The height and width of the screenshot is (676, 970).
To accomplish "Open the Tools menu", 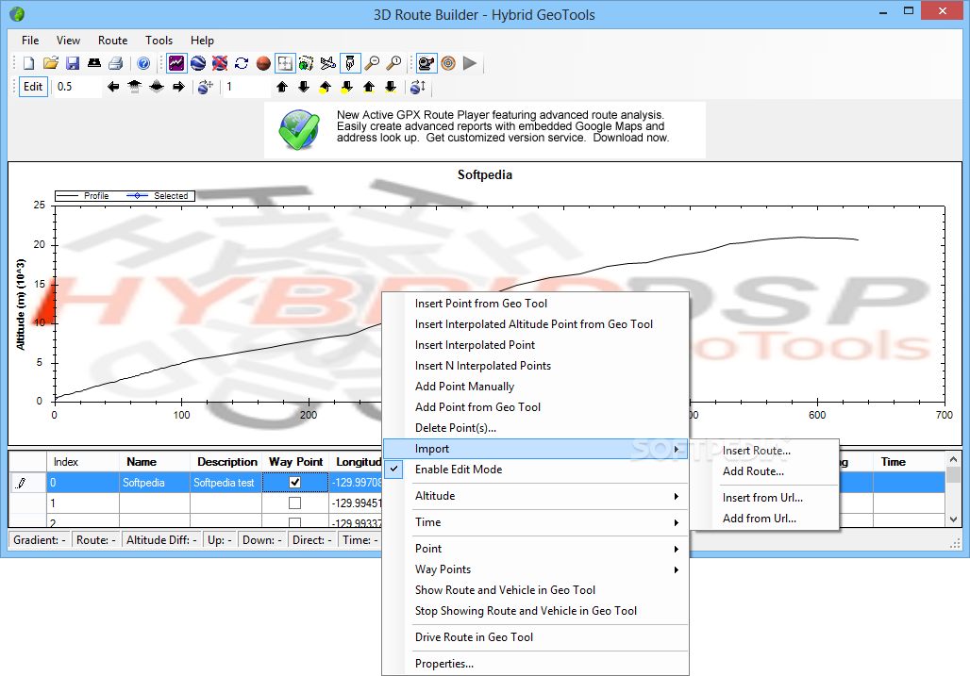I will click(x=159, y=41).
